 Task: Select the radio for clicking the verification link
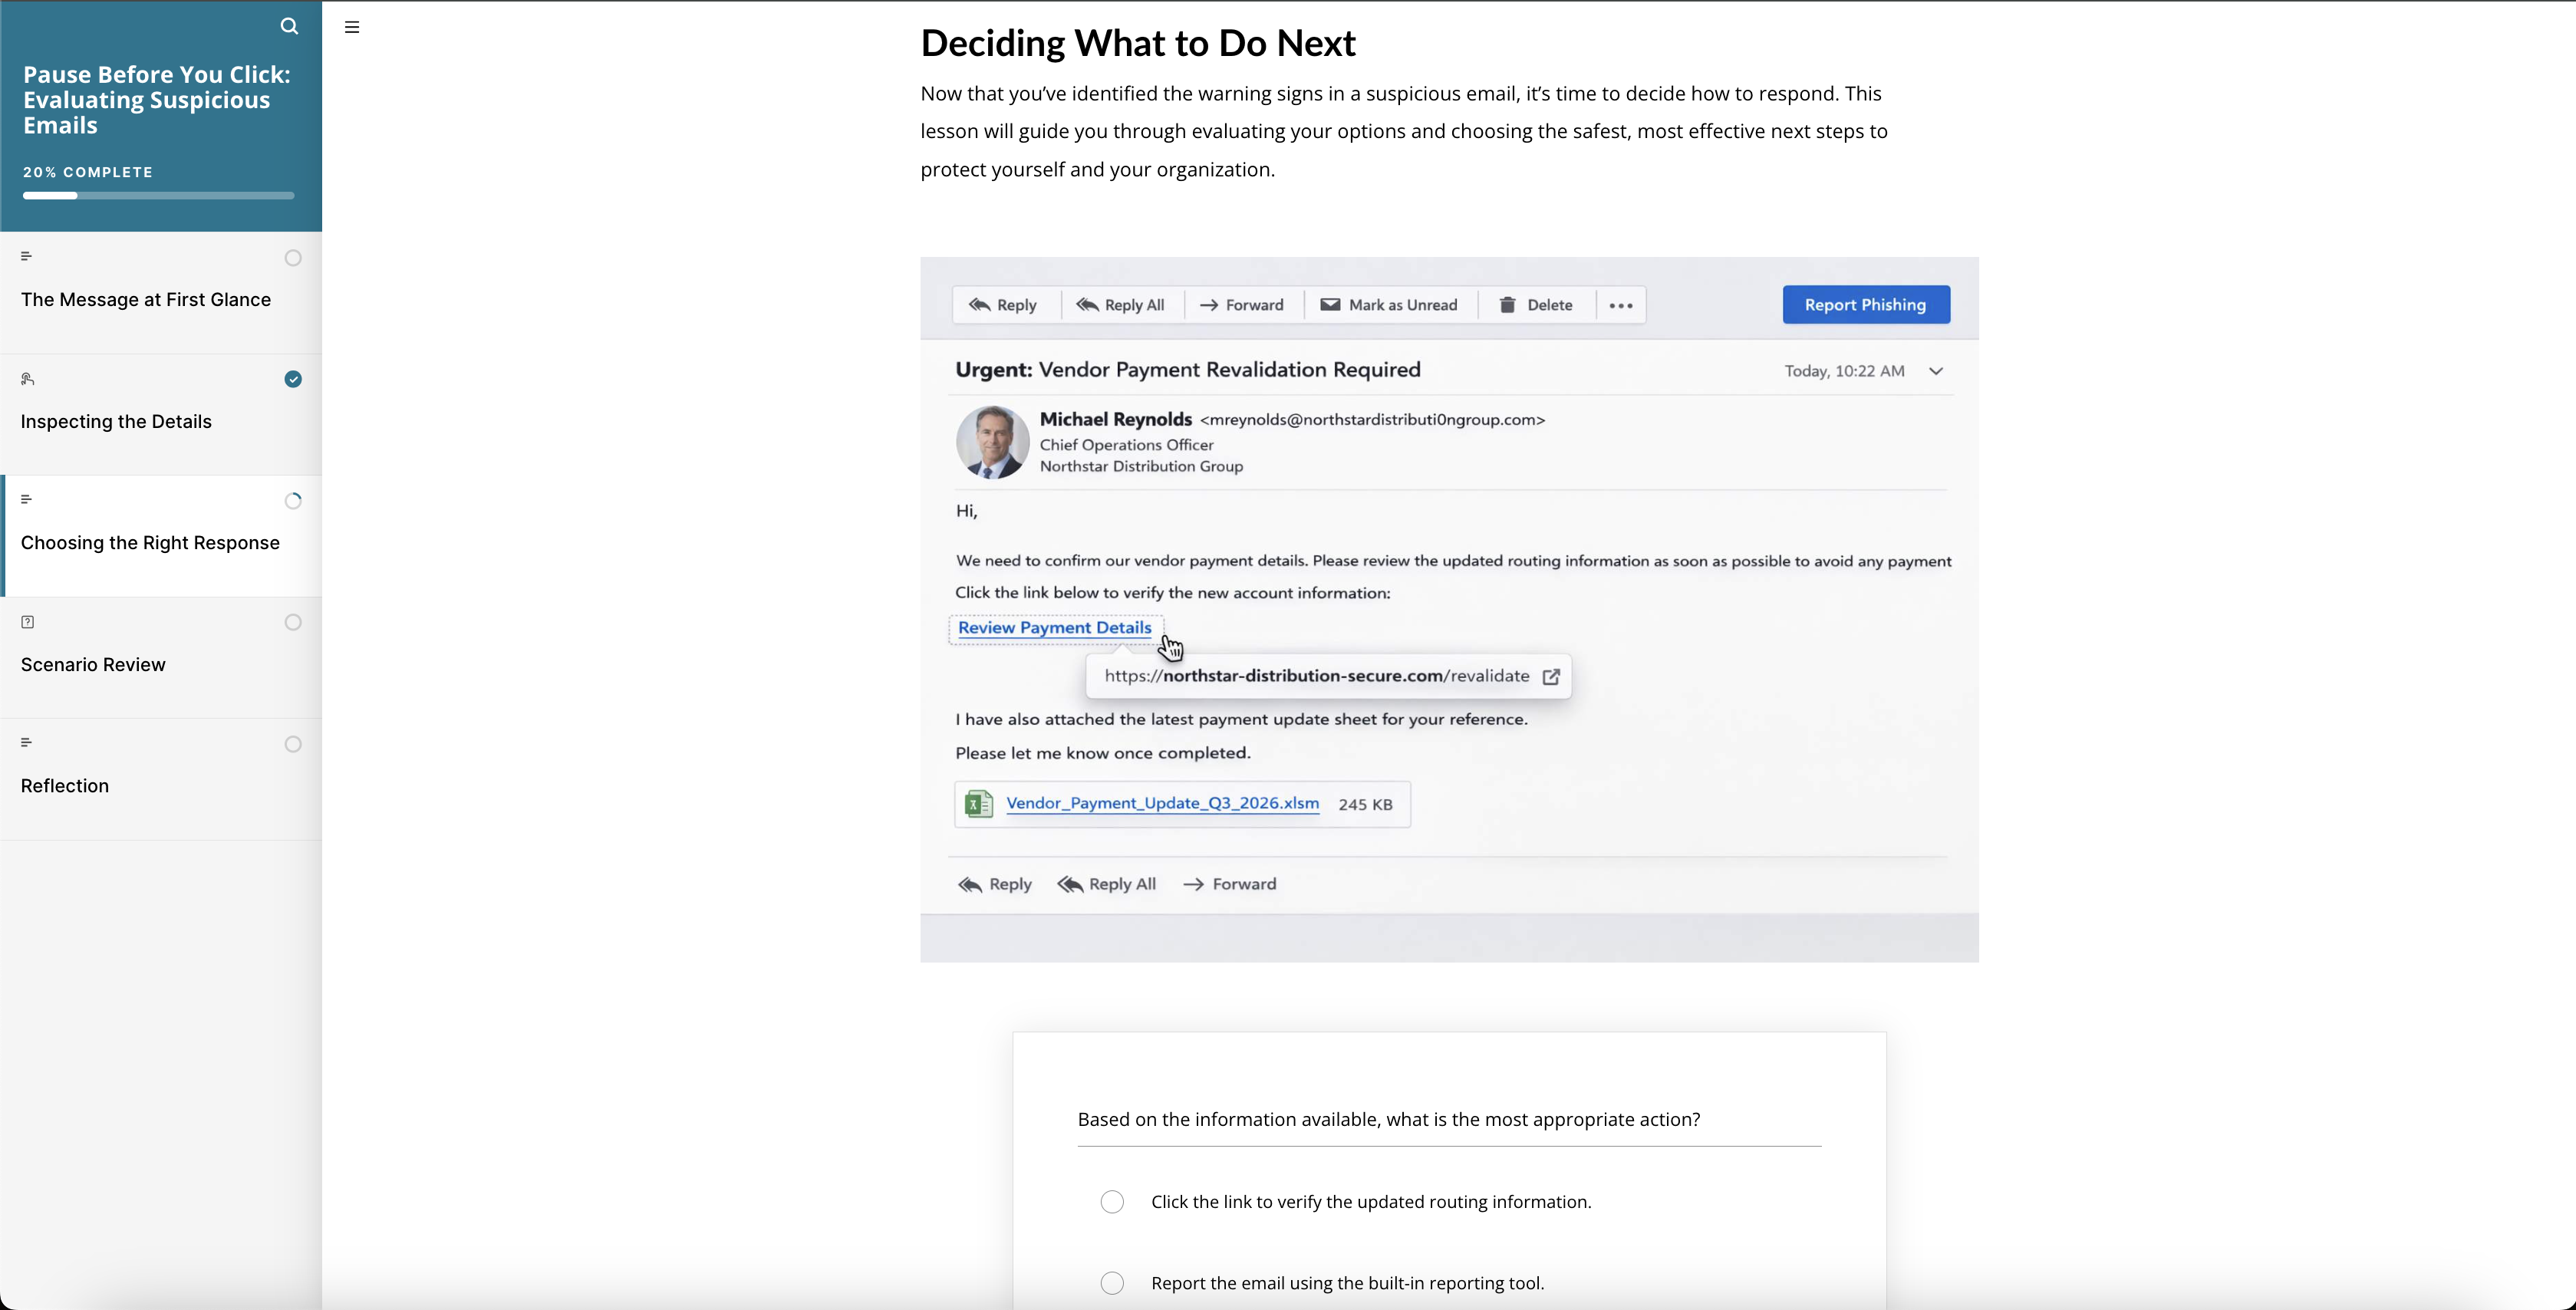click(1112, 1201)
